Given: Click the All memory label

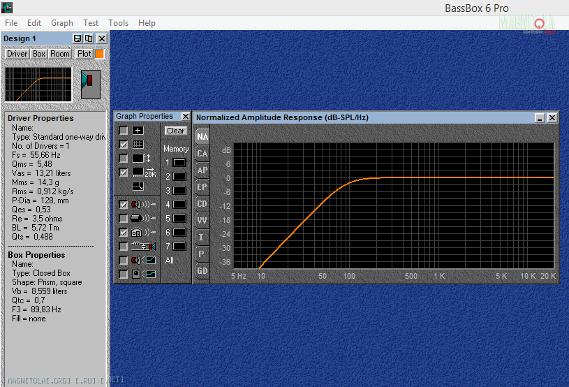Looking at the screenshot, I should 170,261.
